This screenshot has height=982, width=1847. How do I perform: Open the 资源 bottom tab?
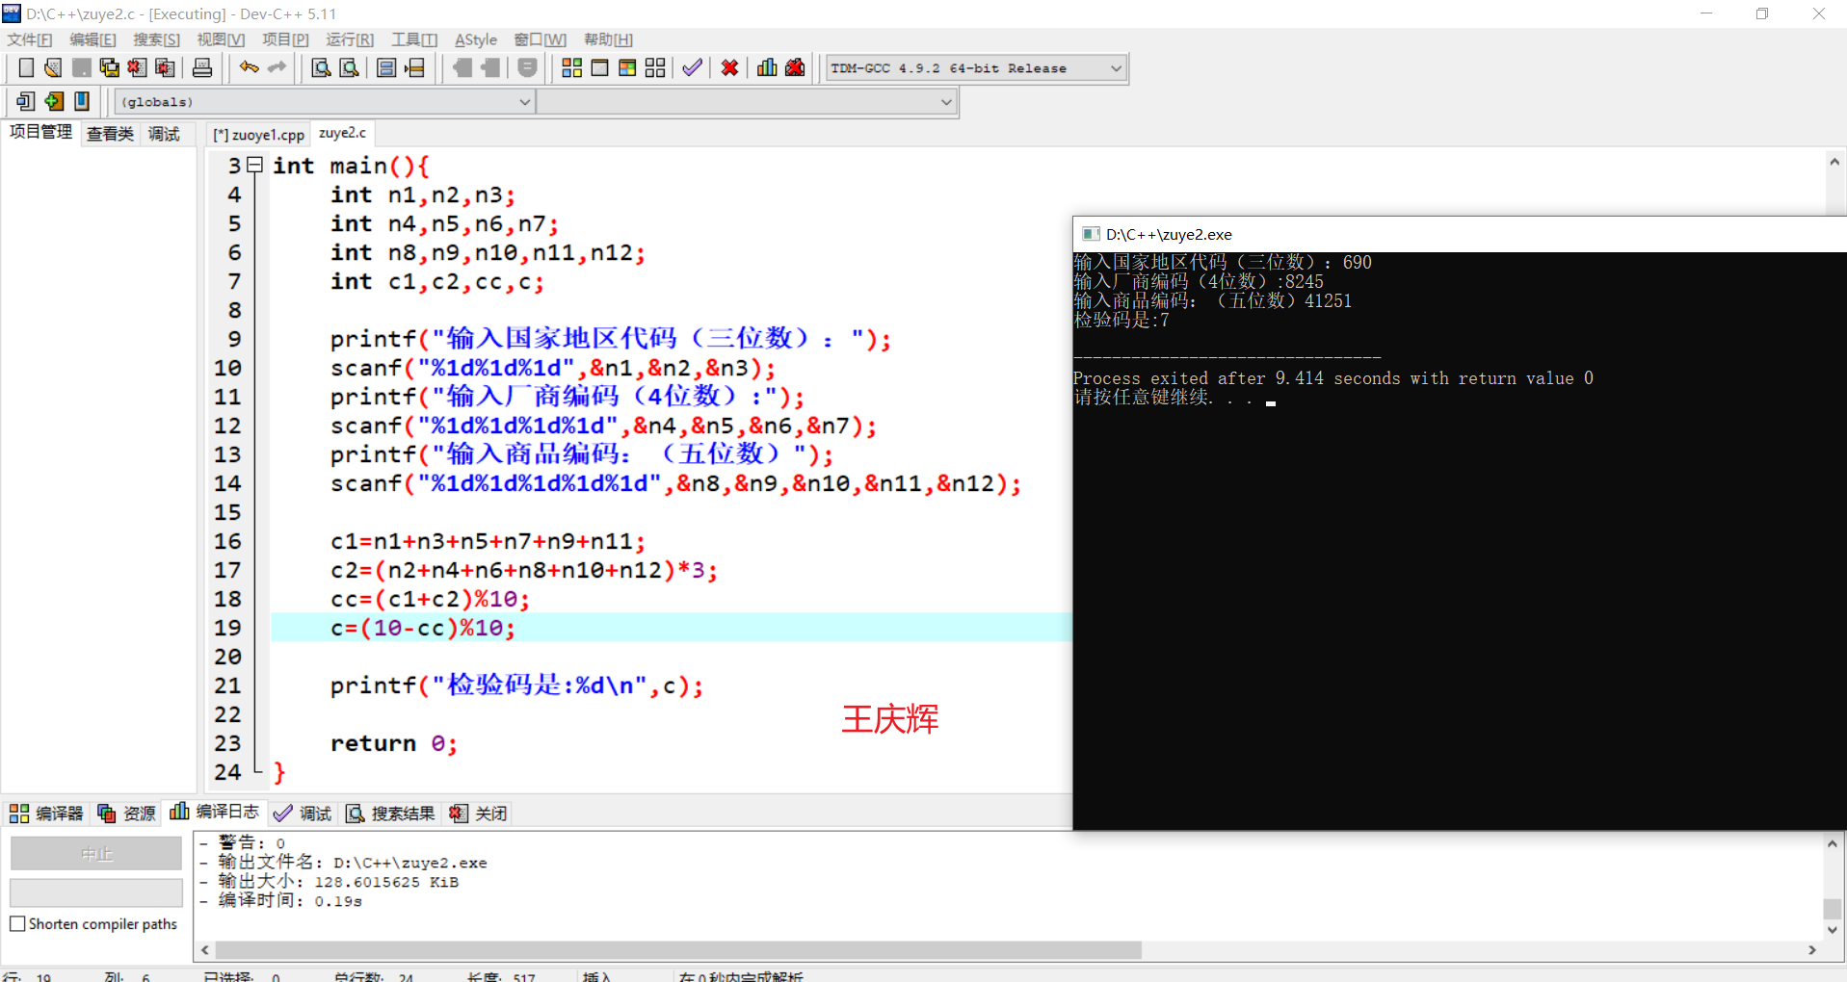coord(127,814)
